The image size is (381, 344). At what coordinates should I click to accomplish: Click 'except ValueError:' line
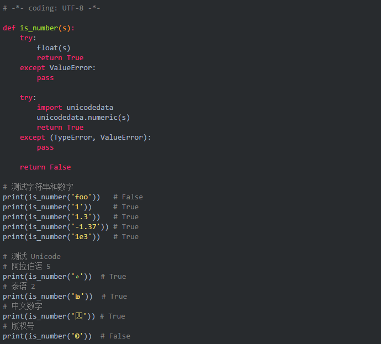coord(58,68)
